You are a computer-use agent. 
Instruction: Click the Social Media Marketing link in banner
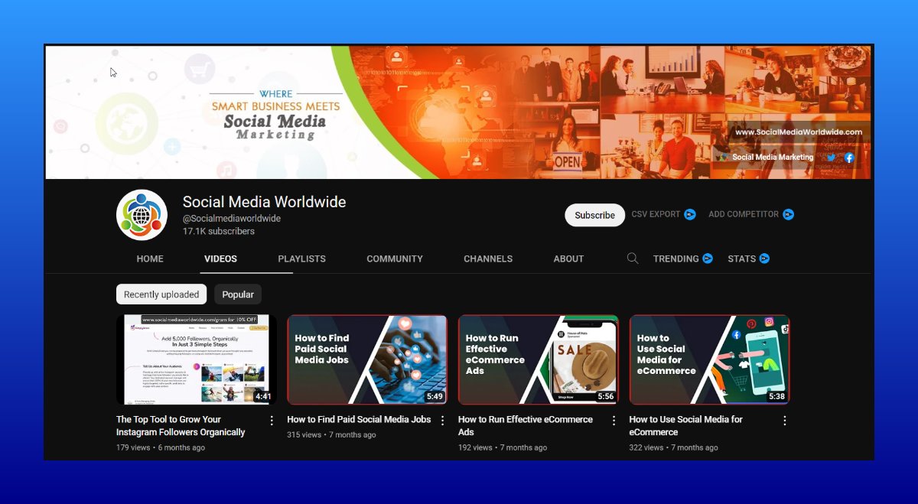click(x=773, y=158)
